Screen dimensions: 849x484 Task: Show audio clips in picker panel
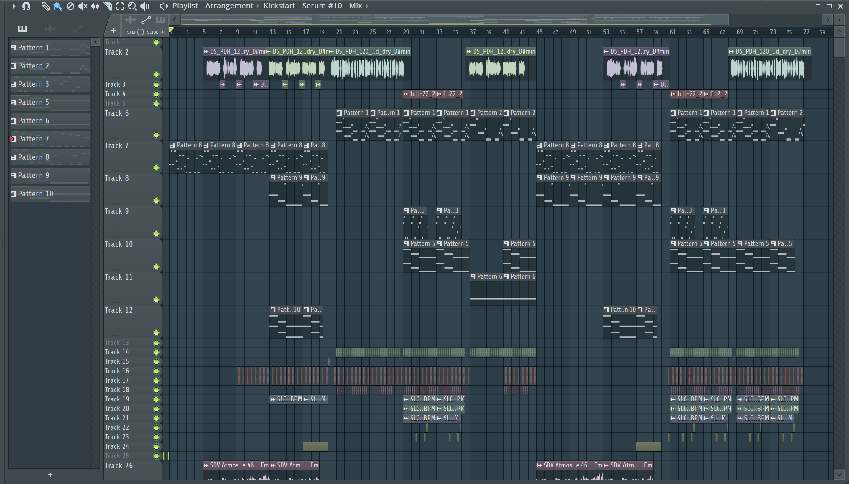tap(50, 29)
